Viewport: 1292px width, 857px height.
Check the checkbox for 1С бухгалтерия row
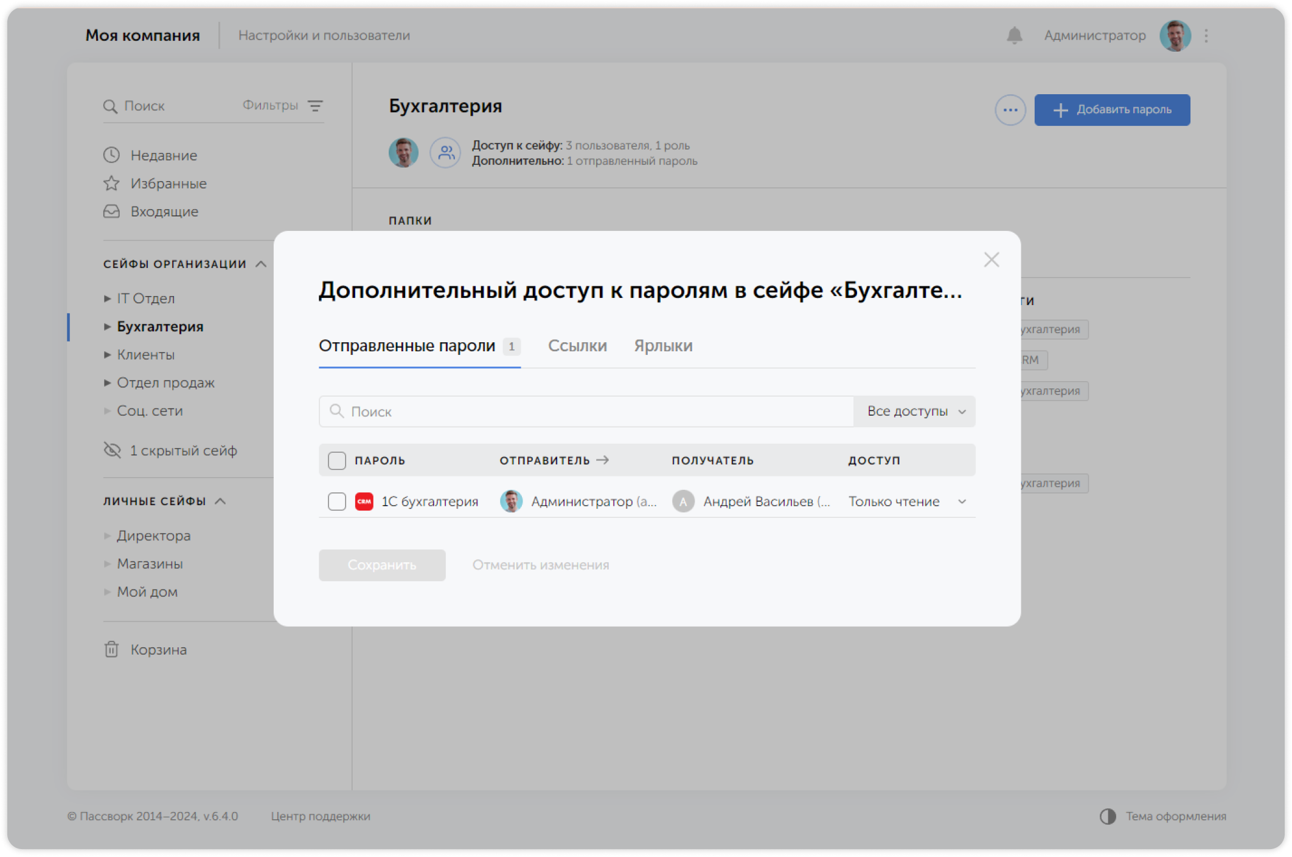(x=336, y=501)
